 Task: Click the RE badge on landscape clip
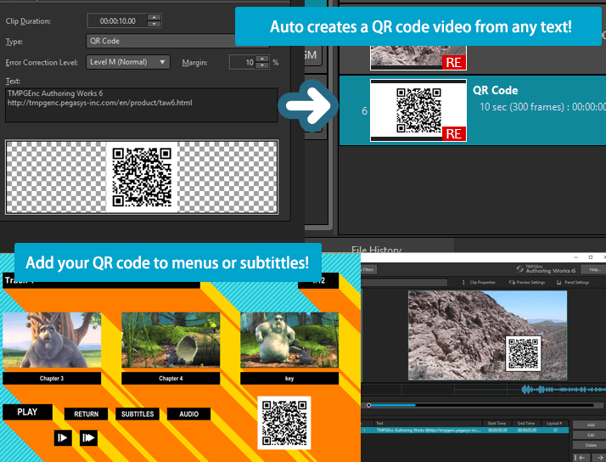[454, 62]
